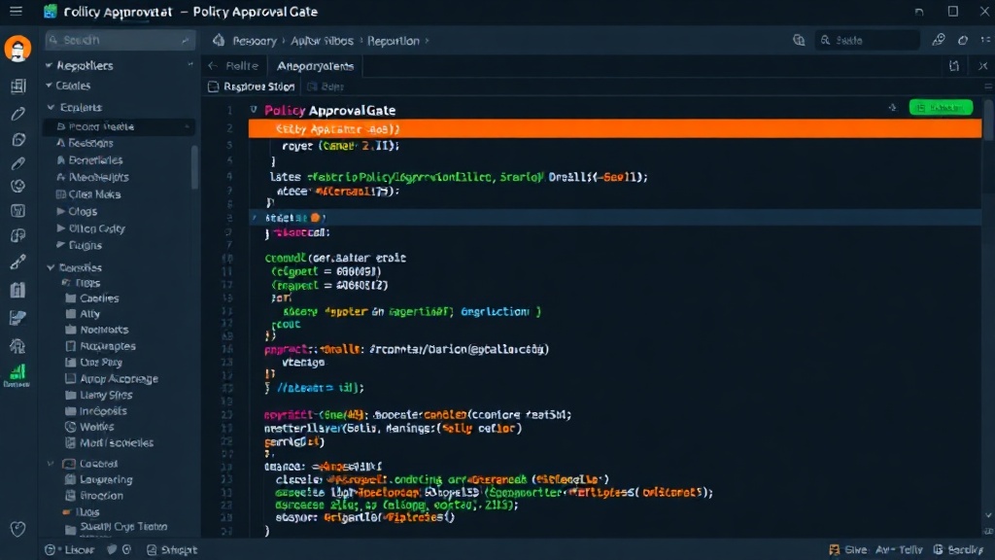Expand the Fuigns tree node
The width and height of the screenshot is (995, 560).
pyautogui.click(x=61, y=244)
